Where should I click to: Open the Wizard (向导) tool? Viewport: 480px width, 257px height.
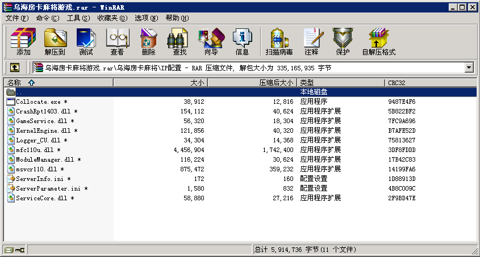(x=211, y=41)
